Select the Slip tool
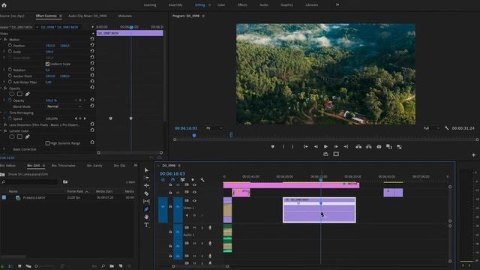The image size is (480, 270). pyautogui.click(x=146, y=201)
